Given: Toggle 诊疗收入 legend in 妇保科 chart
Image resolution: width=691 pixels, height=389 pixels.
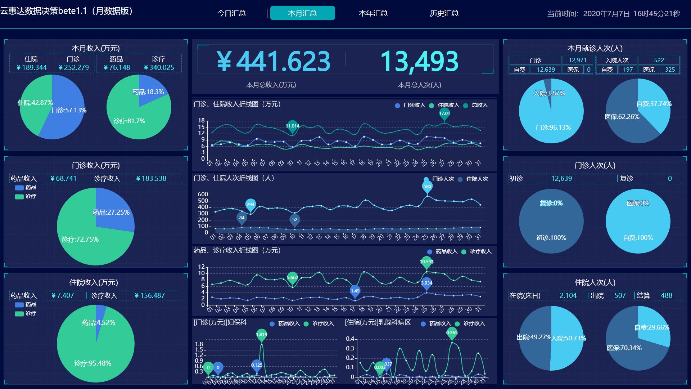Looking at the screenshot, I should tap(319, 323).
